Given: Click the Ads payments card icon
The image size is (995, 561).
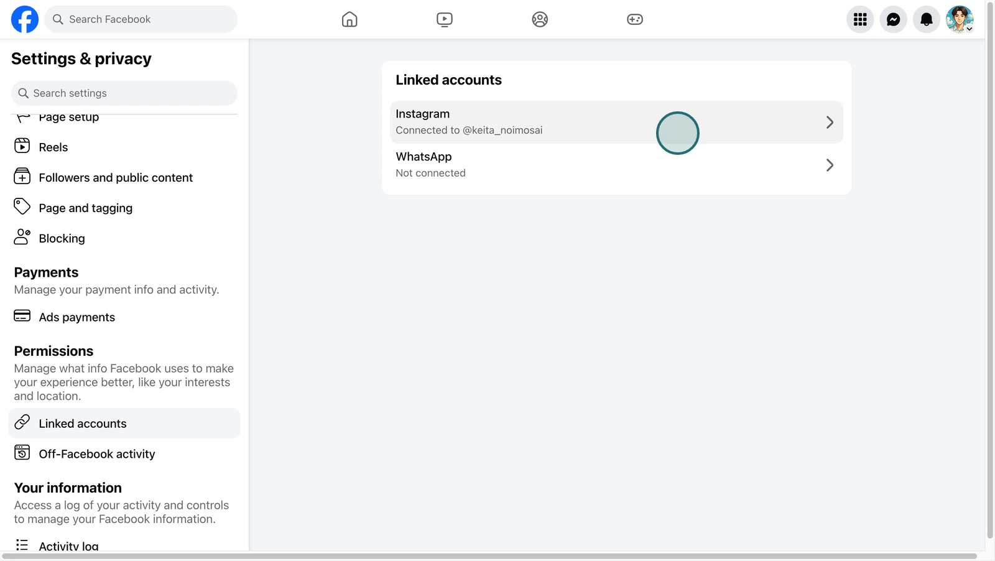Looking at the screenshot, I should click(x=22, y=316).
